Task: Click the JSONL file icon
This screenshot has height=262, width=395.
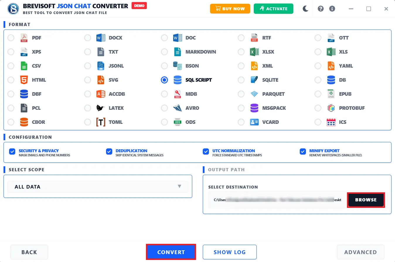Action: click(x=101, y=66)
